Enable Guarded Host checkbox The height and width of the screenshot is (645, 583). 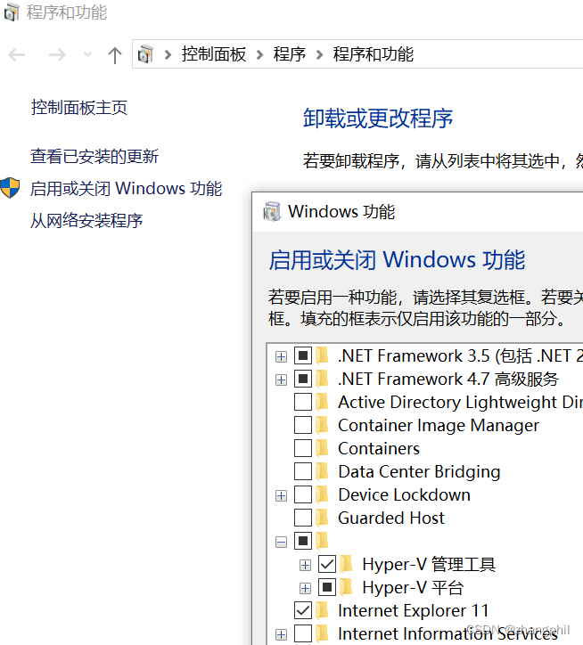303,518
